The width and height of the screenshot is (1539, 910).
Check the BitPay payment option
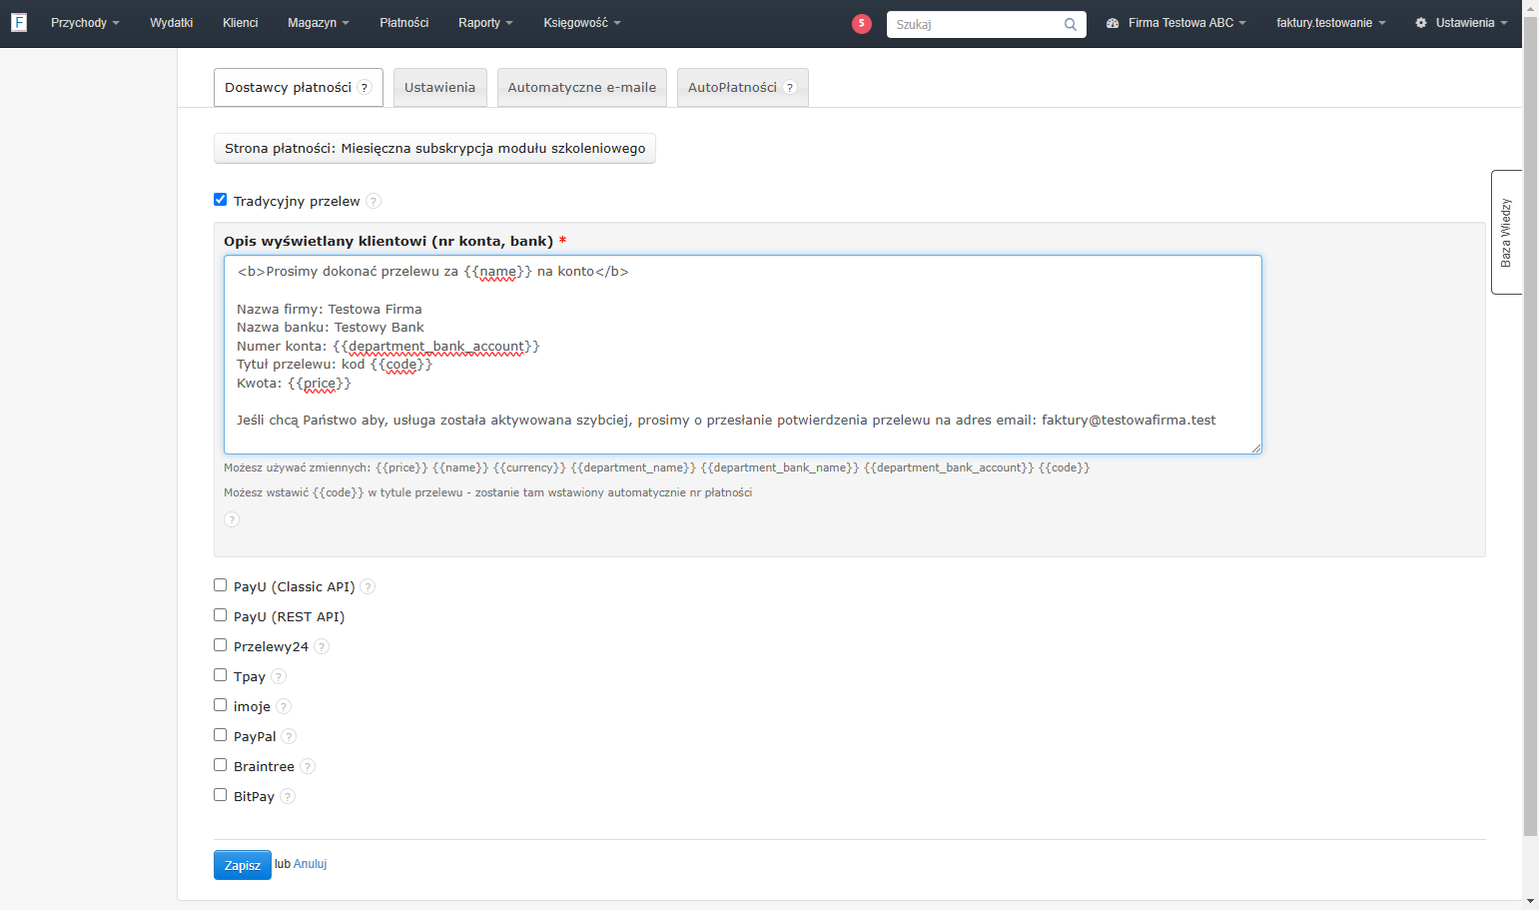[x=221, y=795]
